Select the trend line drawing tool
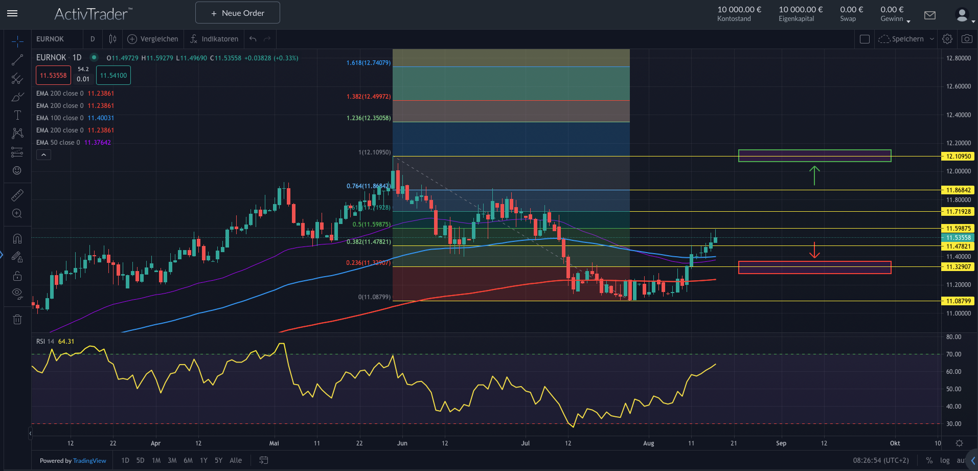The width and height of the screenshot is (978, 471). click(17, 60)
